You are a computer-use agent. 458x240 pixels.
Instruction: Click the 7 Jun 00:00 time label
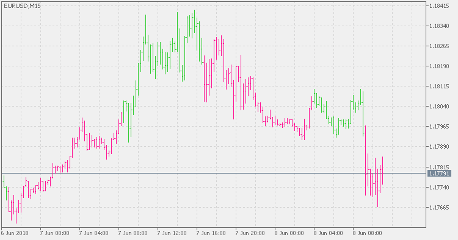(x=54, y=233)
